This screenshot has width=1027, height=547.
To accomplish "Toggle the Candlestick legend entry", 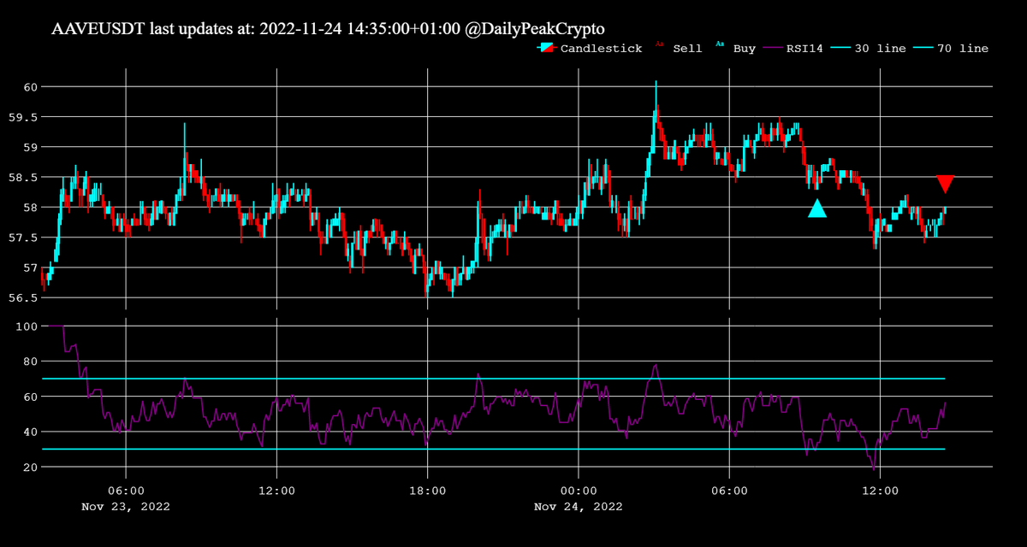I will coord(589,49).
